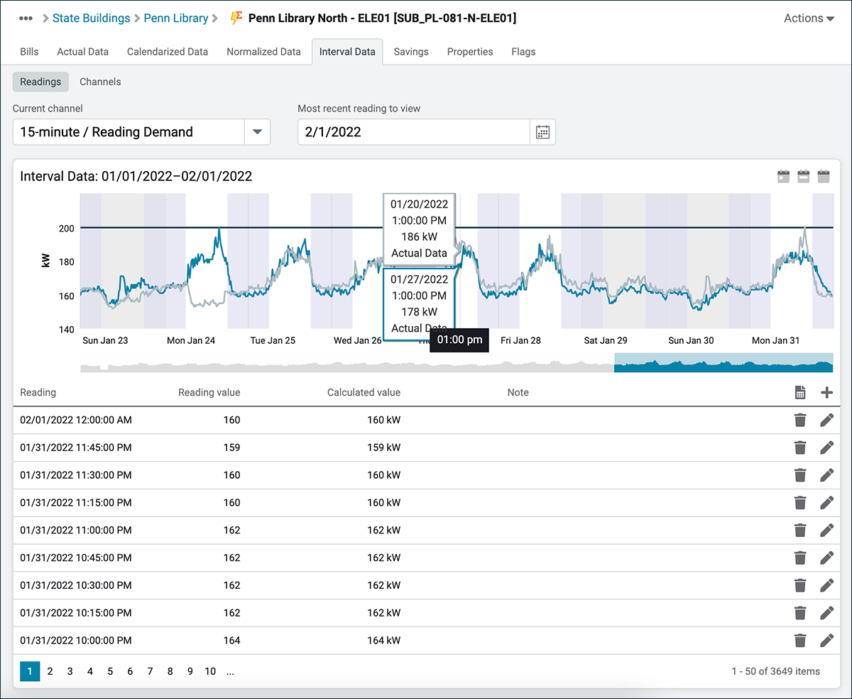Open the Actions dropdown menu
This screenshot has height=699, width=852.
pos(809,18)
